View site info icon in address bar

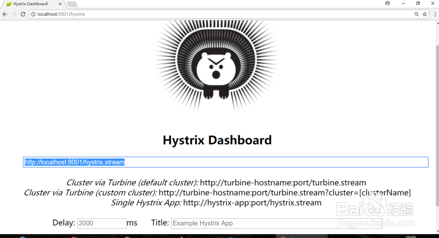(x=33, y=14)
